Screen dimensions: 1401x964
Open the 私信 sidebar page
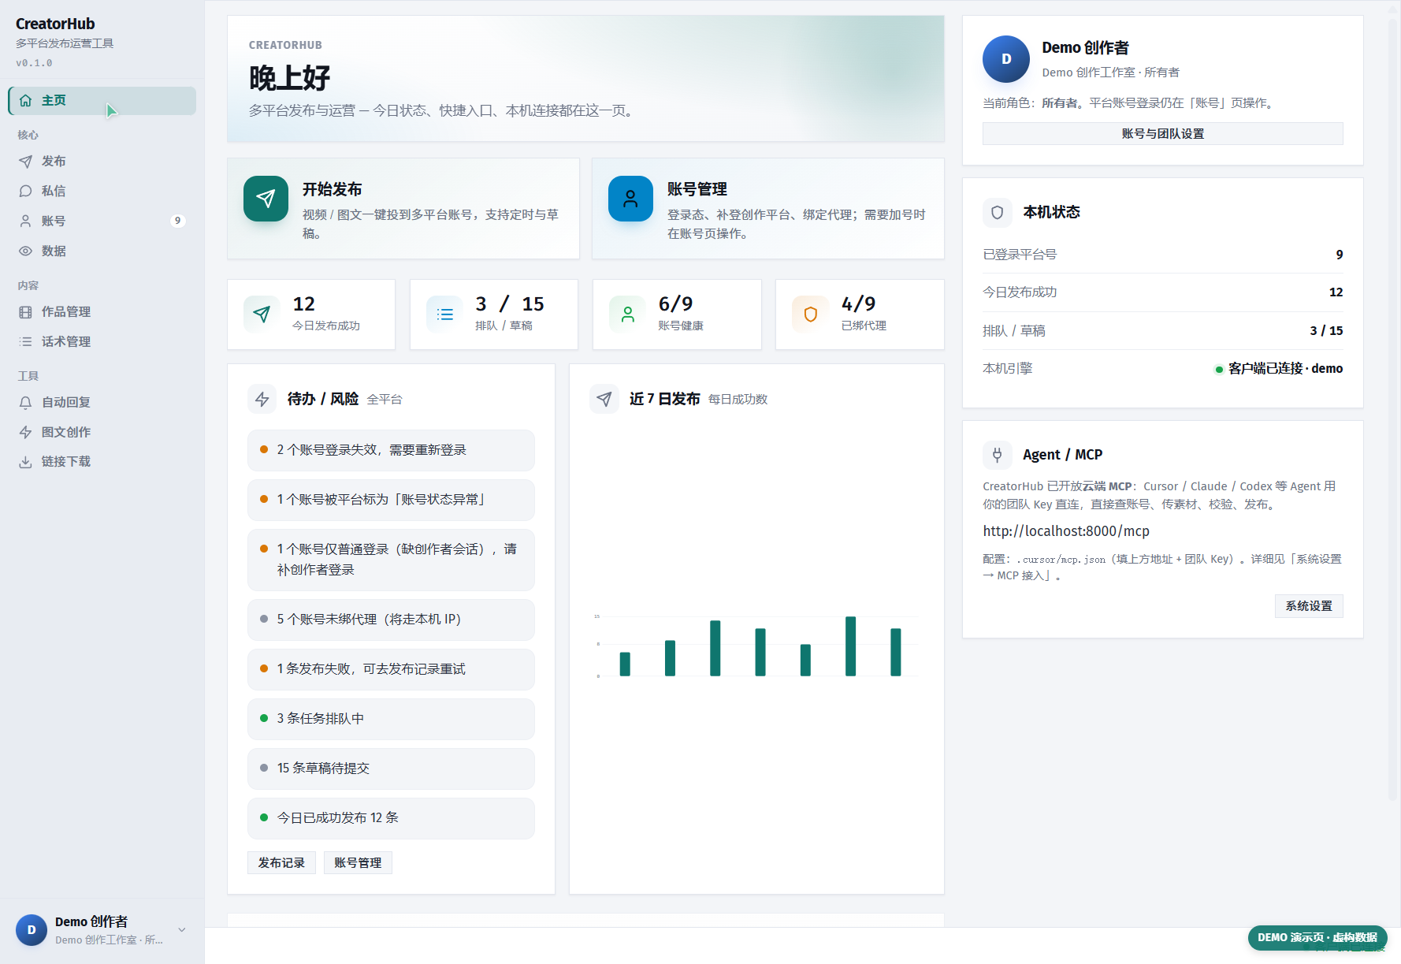pyautogui.click(x=102, y=192)
